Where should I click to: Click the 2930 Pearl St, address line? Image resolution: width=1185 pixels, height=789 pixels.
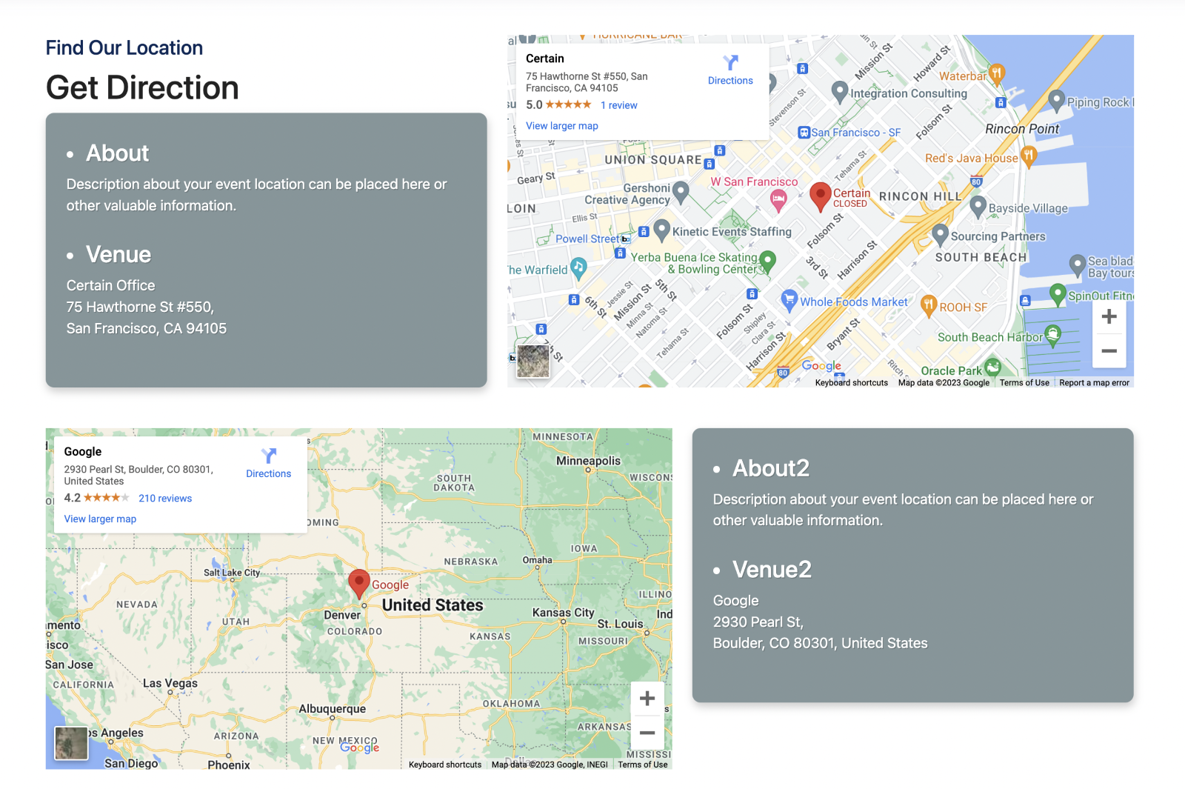[758, 622]
